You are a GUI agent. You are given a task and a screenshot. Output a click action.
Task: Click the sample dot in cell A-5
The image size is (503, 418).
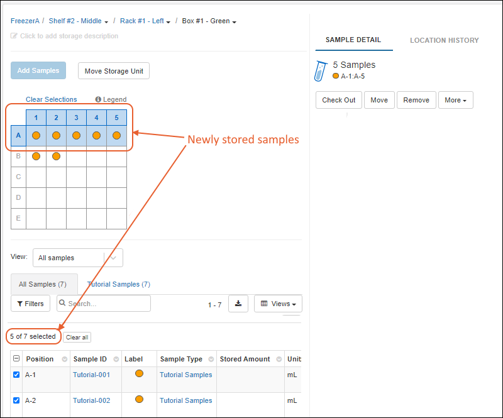click(116, 135)
